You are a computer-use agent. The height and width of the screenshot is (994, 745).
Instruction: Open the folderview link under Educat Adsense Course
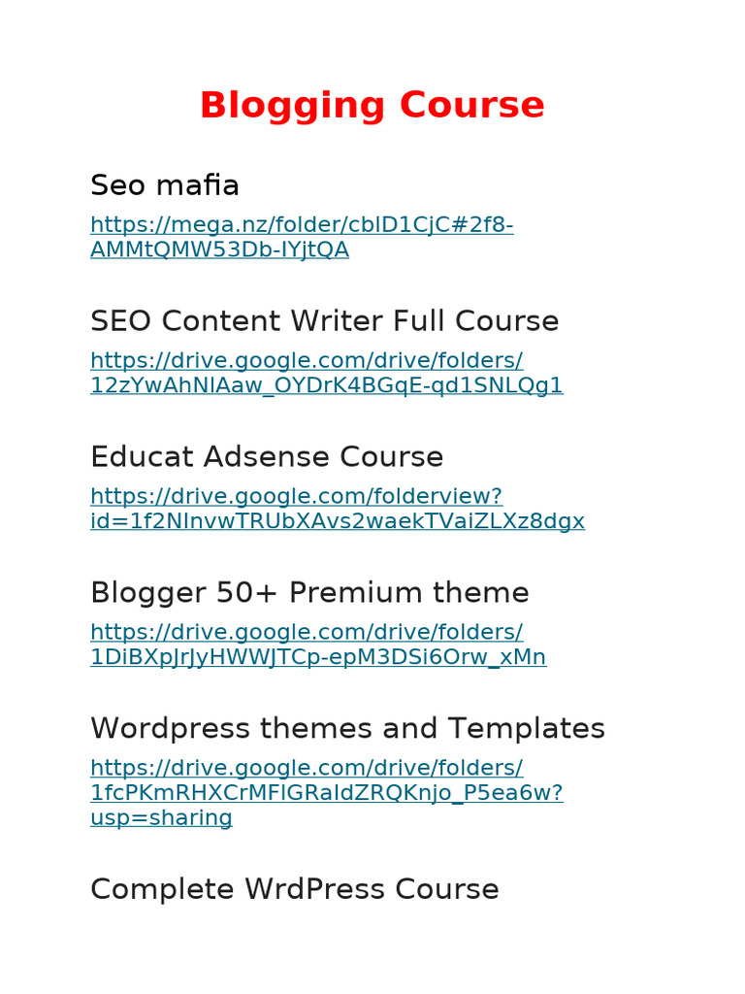pyautogui.click(x=296, y=497)
